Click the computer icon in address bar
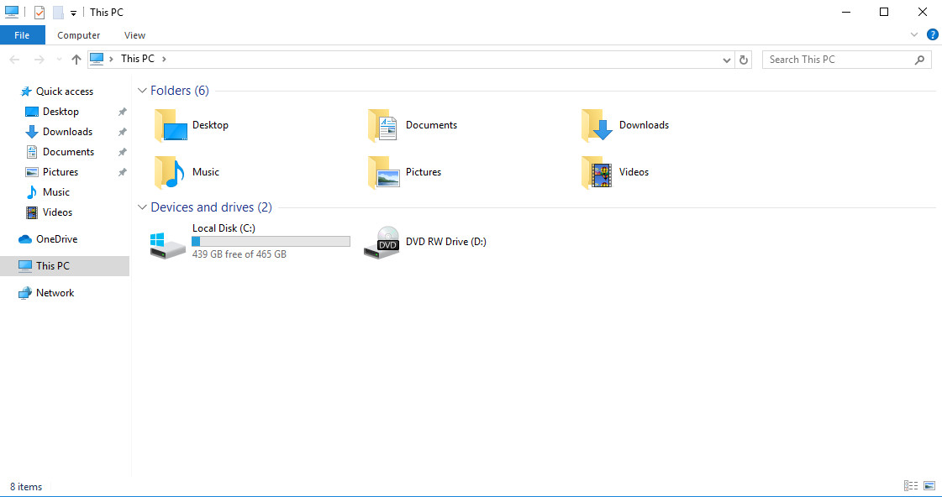 96,59
